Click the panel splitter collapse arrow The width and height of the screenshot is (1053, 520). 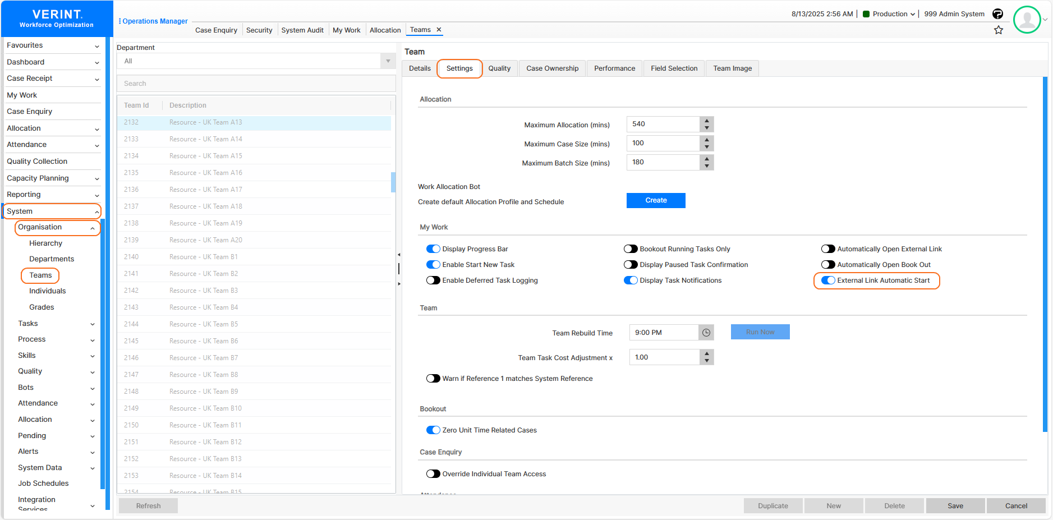pyautogui.click(x=399, y=255)
